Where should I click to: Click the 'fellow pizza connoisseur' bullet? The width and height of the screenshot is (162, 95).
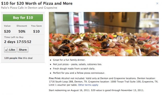(x=79, y=73)
